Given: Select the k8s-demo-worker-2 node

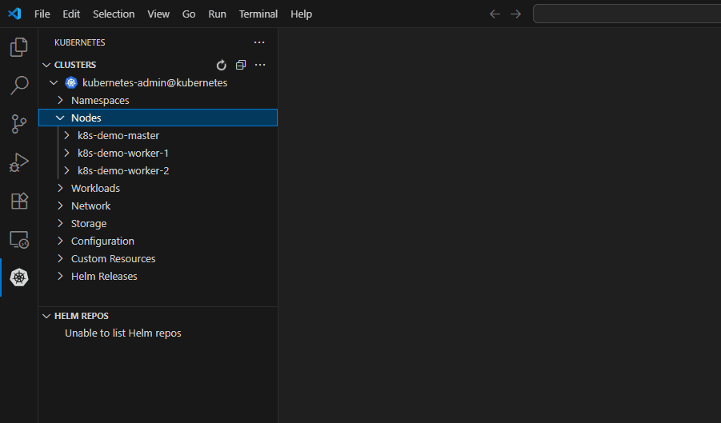Looking at the screenshot, I should pyautogui.click(x=122, y=170).
